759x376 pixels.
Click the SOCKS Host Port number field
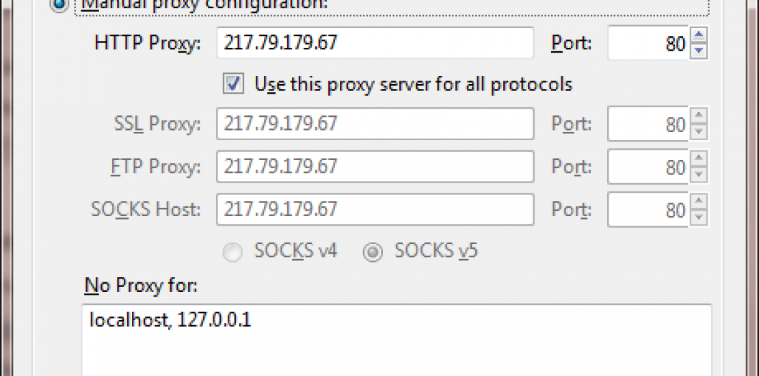pos(648,209)
